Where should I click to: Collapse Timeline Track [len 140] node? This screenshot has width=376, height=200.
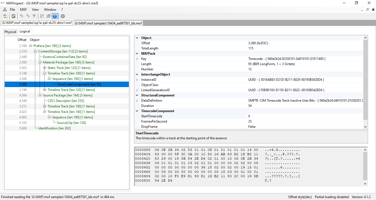pos(45,112)
